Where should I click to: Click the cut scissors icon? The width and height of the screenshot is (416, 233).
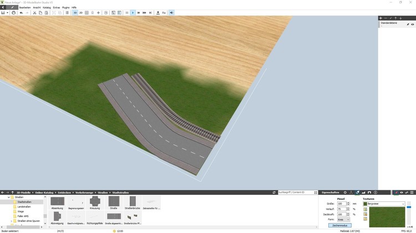click(34, 13)
